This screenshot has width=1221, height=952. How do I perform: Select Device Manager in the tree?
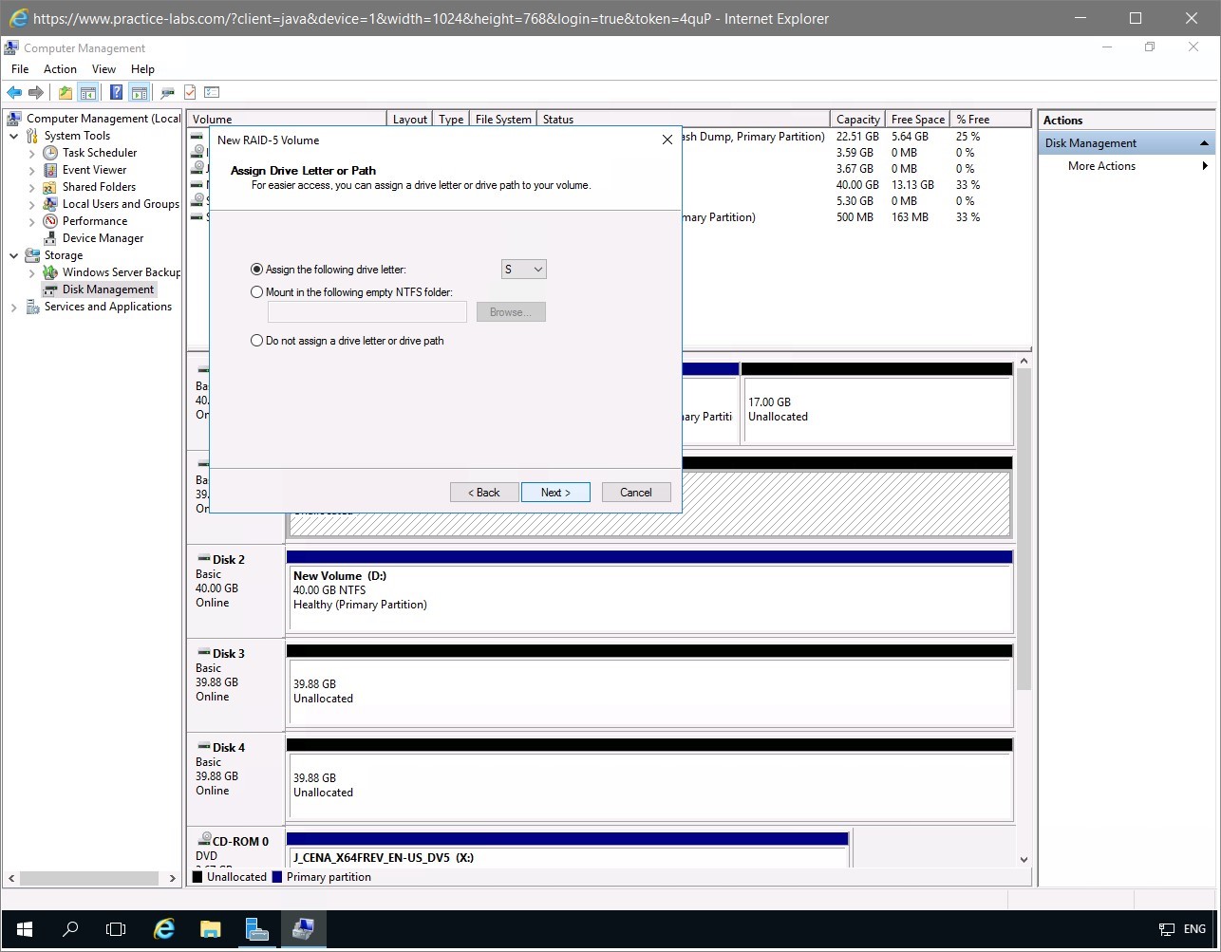(x=103, y=238)
